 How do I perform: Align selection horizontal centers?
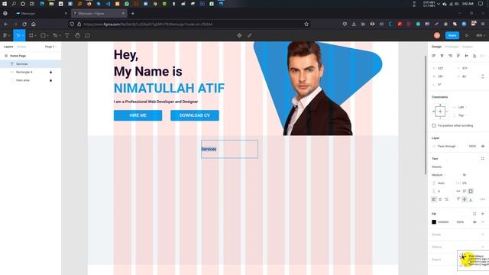coord(442,56)
